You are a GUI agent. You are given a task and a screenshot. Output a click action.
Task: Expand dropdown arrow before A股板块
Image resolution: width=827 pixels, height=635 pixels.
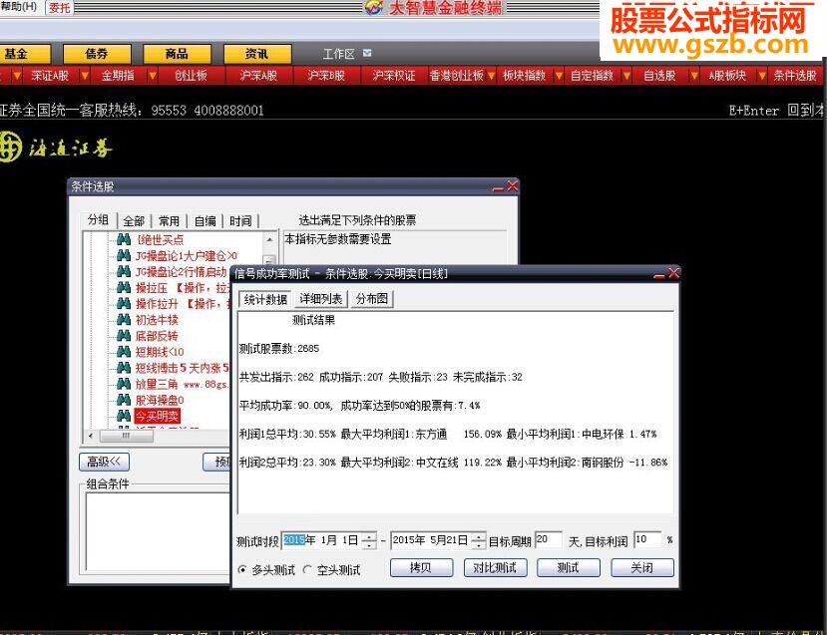[694, 76]
